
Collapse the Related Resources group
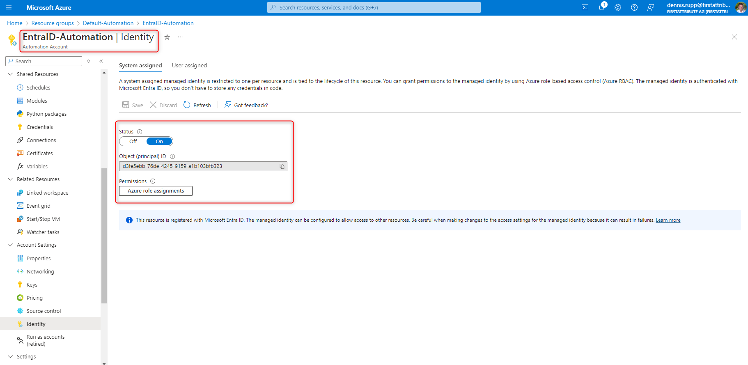click(11, 179)
